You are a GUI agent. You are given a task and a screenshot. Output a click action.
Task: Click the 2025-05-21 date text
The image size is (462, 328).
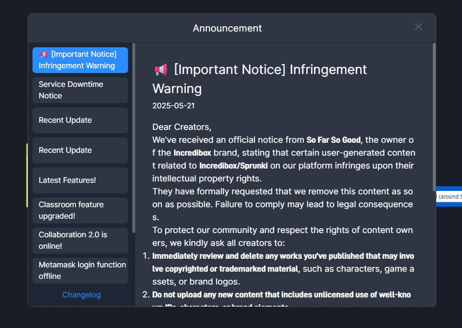(x=174, y=106)
